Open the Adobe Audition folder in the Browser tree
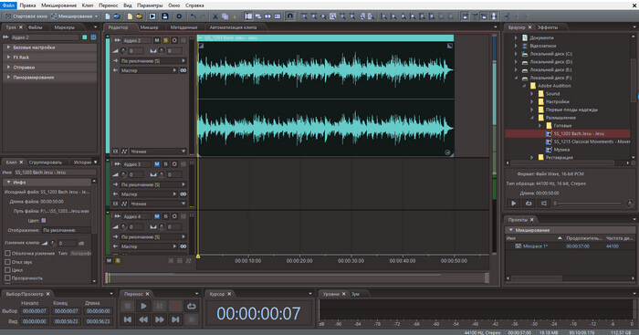 pyautogui.click(x=554, y=86)
